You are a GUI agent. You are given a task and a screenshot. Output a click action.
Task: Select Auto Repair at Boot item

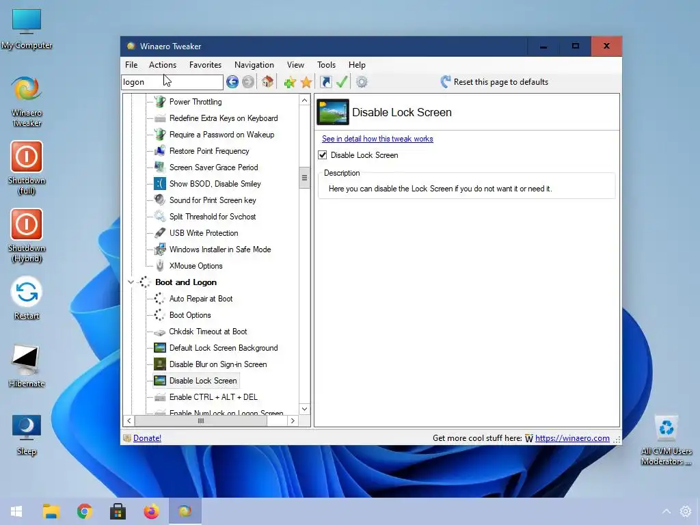tap(201, 299)
